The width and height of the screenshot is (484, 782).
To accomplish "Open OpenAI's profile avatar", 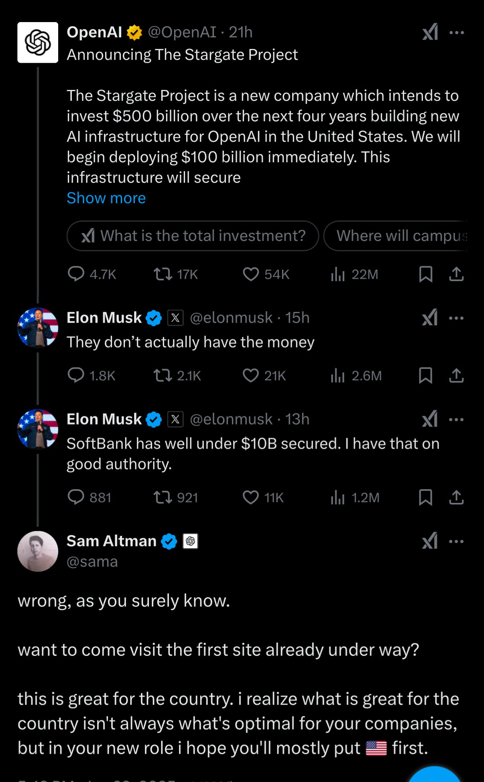I will click(x=38, y=43).
